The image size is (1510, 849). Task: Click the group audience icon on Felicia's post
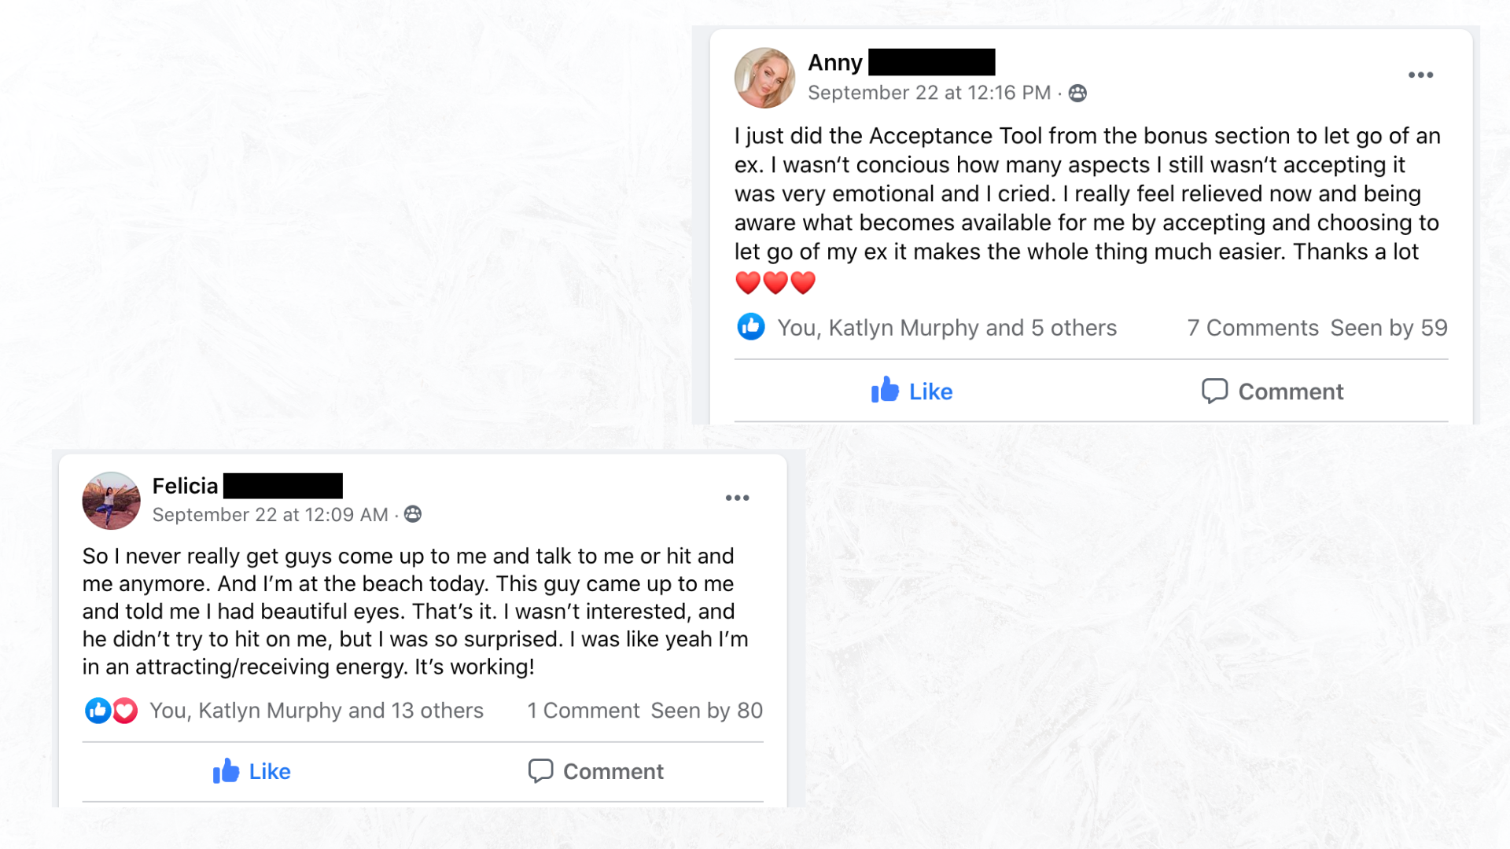413,515
